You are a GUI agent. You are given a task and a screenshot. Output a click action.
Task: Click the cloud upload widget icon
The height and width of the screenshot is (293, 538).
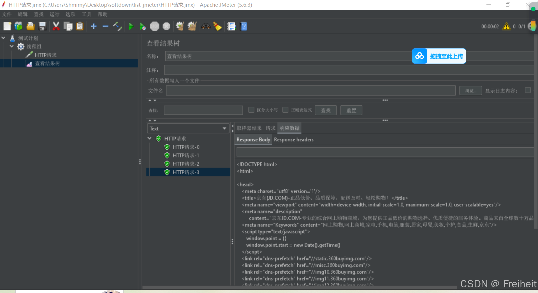(419, 56)
